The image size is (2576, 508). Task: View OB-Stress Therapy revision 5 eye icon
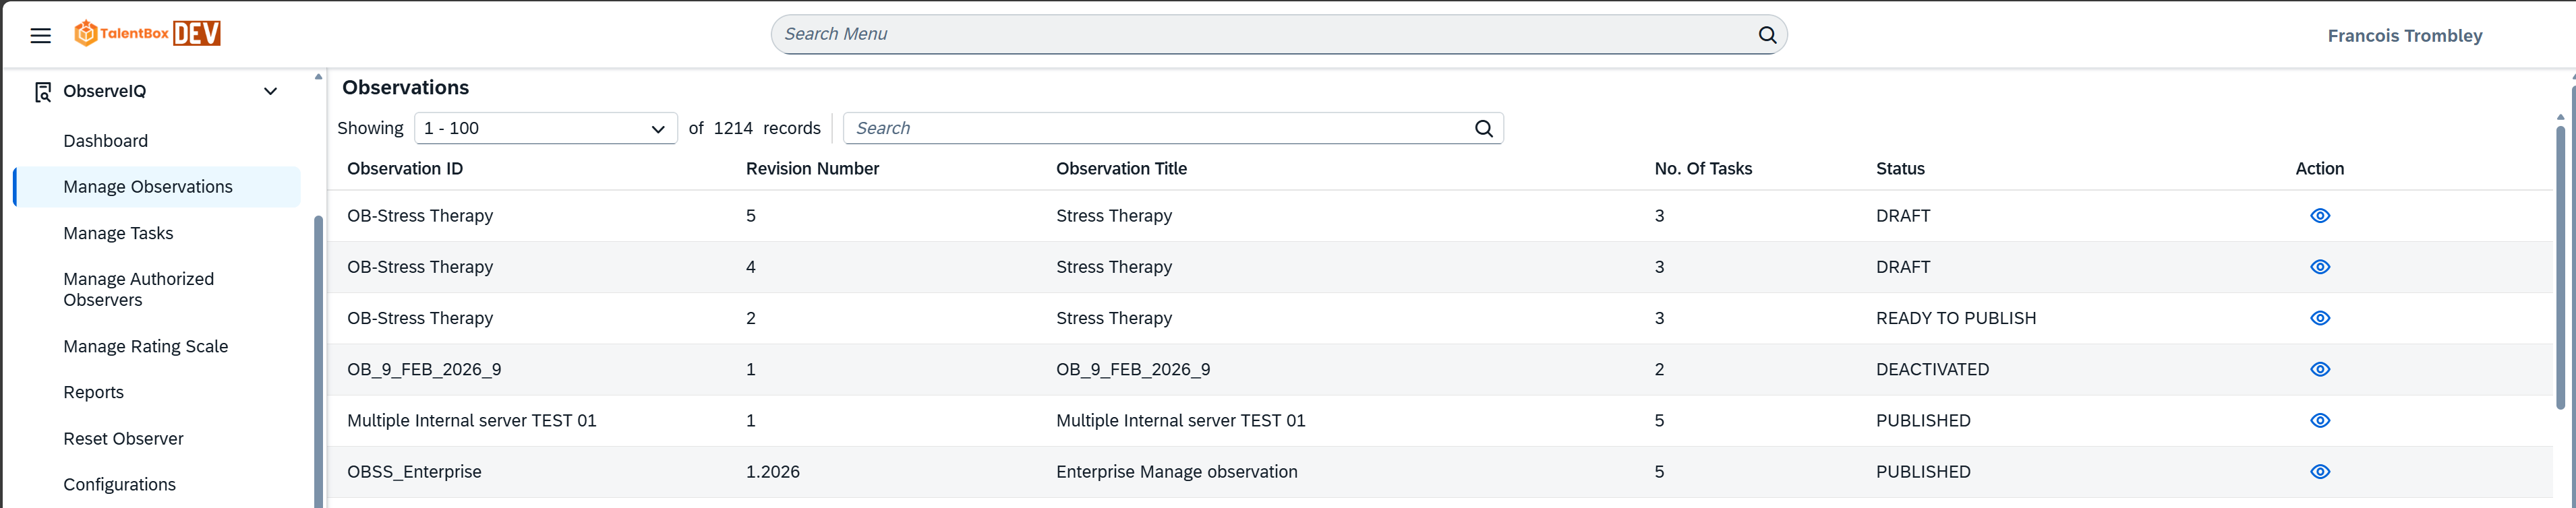coord(2319,216)
